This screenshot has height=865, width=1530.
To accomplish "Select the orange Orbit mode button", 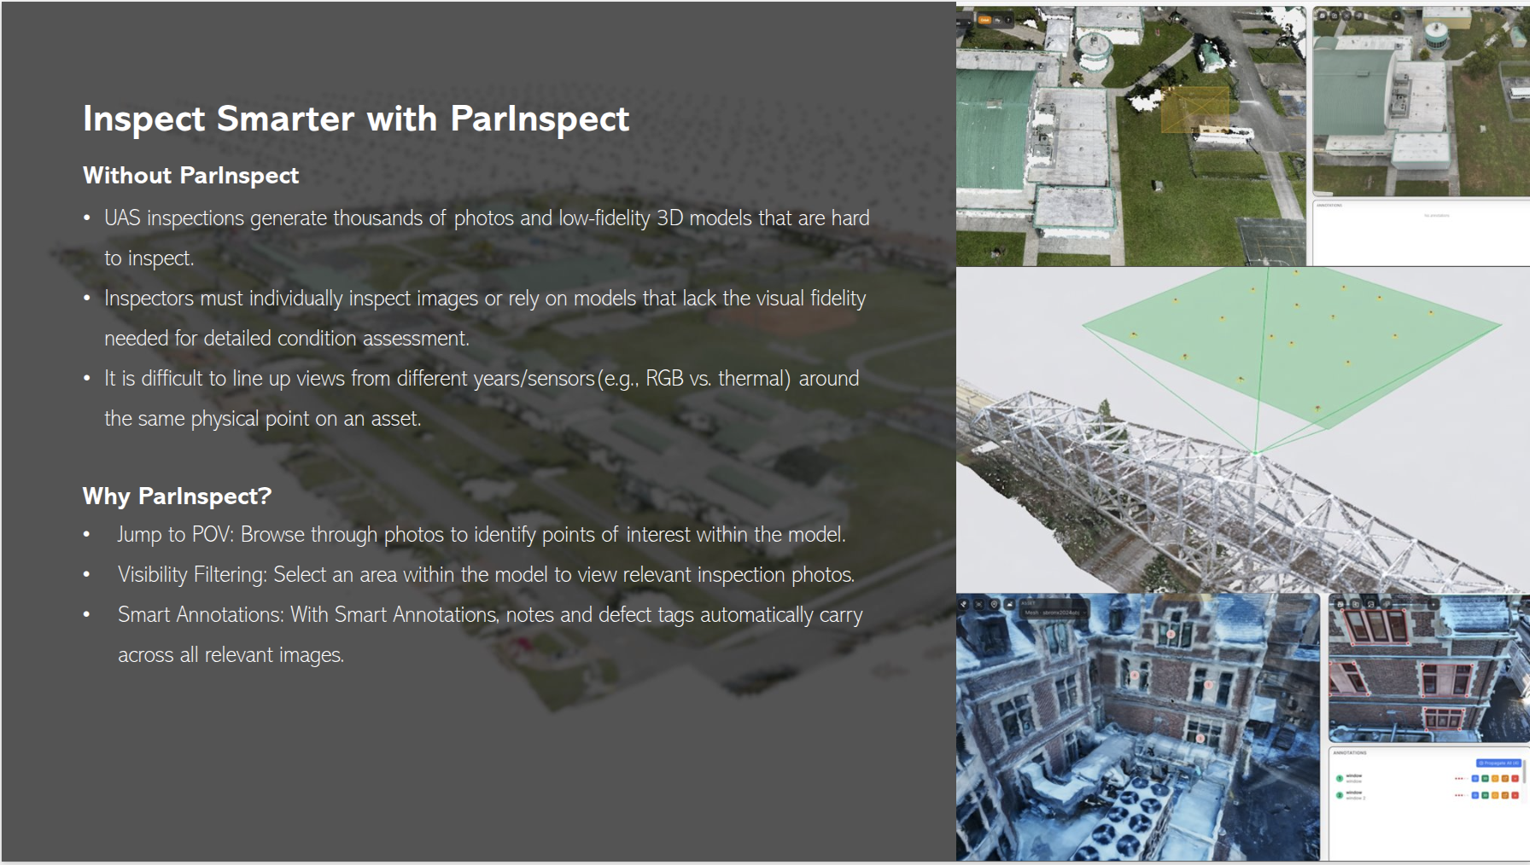I will point(984,20).
